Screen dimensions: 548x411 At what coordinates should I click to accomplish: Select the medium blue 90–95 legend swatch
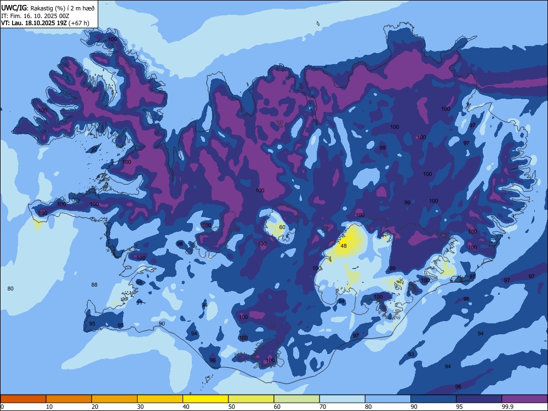[x=433, y=399]
